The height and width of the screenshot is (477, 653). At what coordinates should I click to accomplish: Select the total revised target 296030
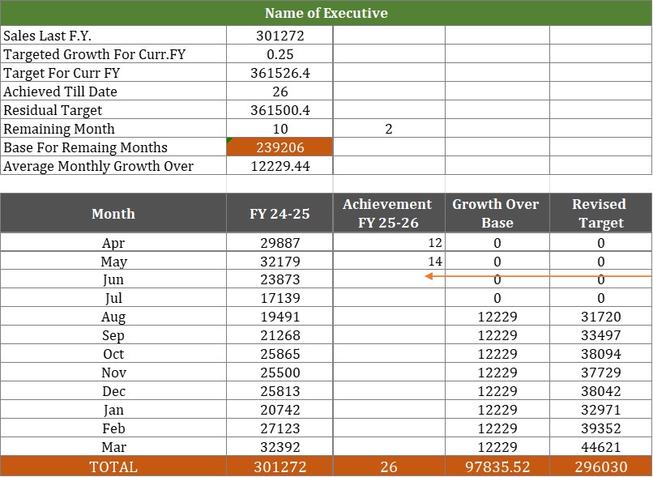point(600,467)
